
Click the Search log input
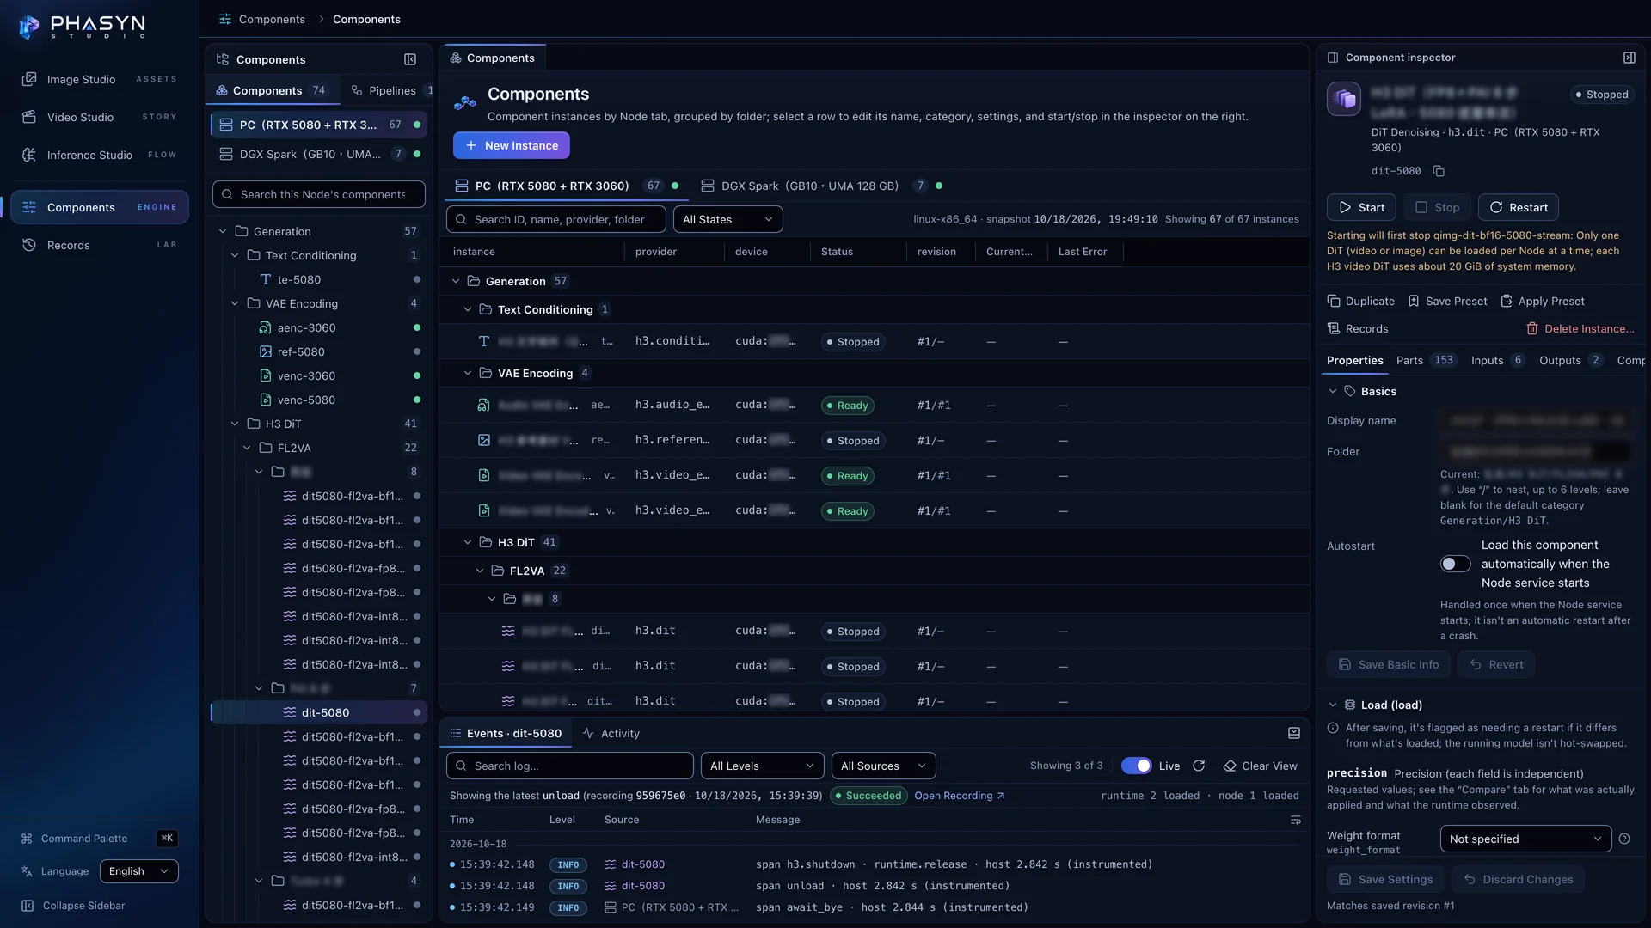[x=570, y=766]
